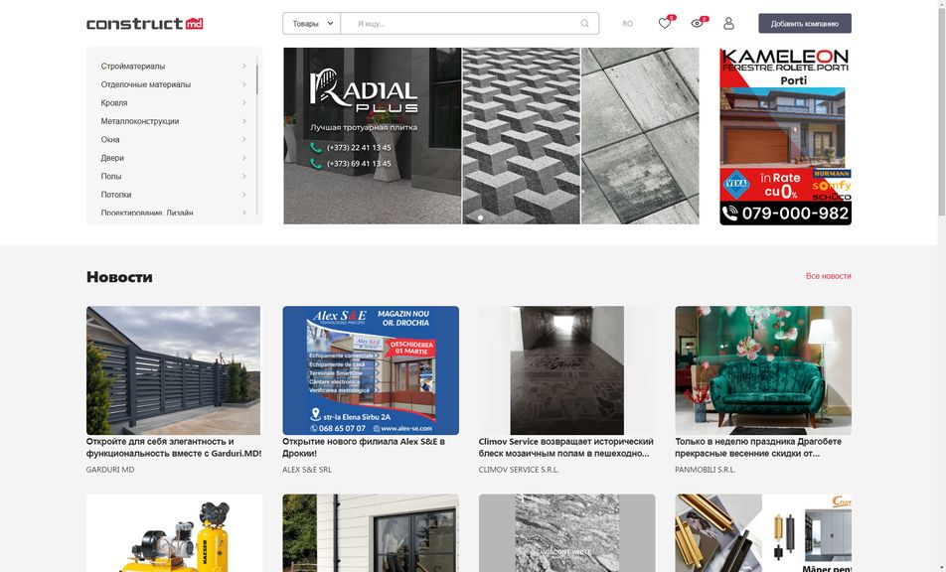Open the yellow Kaeser compressor news image

174,533
